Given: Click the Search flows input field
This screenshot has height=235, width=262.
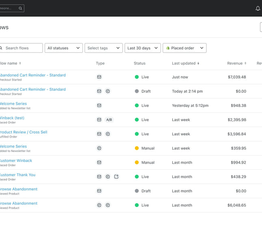Looking at the screenshot, I should (22, 48).
